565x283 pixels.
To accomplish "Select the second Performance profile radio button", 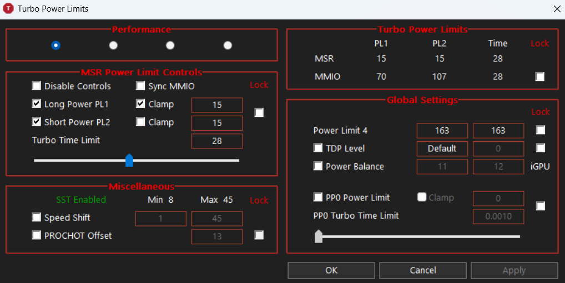I will coord(113,45).
